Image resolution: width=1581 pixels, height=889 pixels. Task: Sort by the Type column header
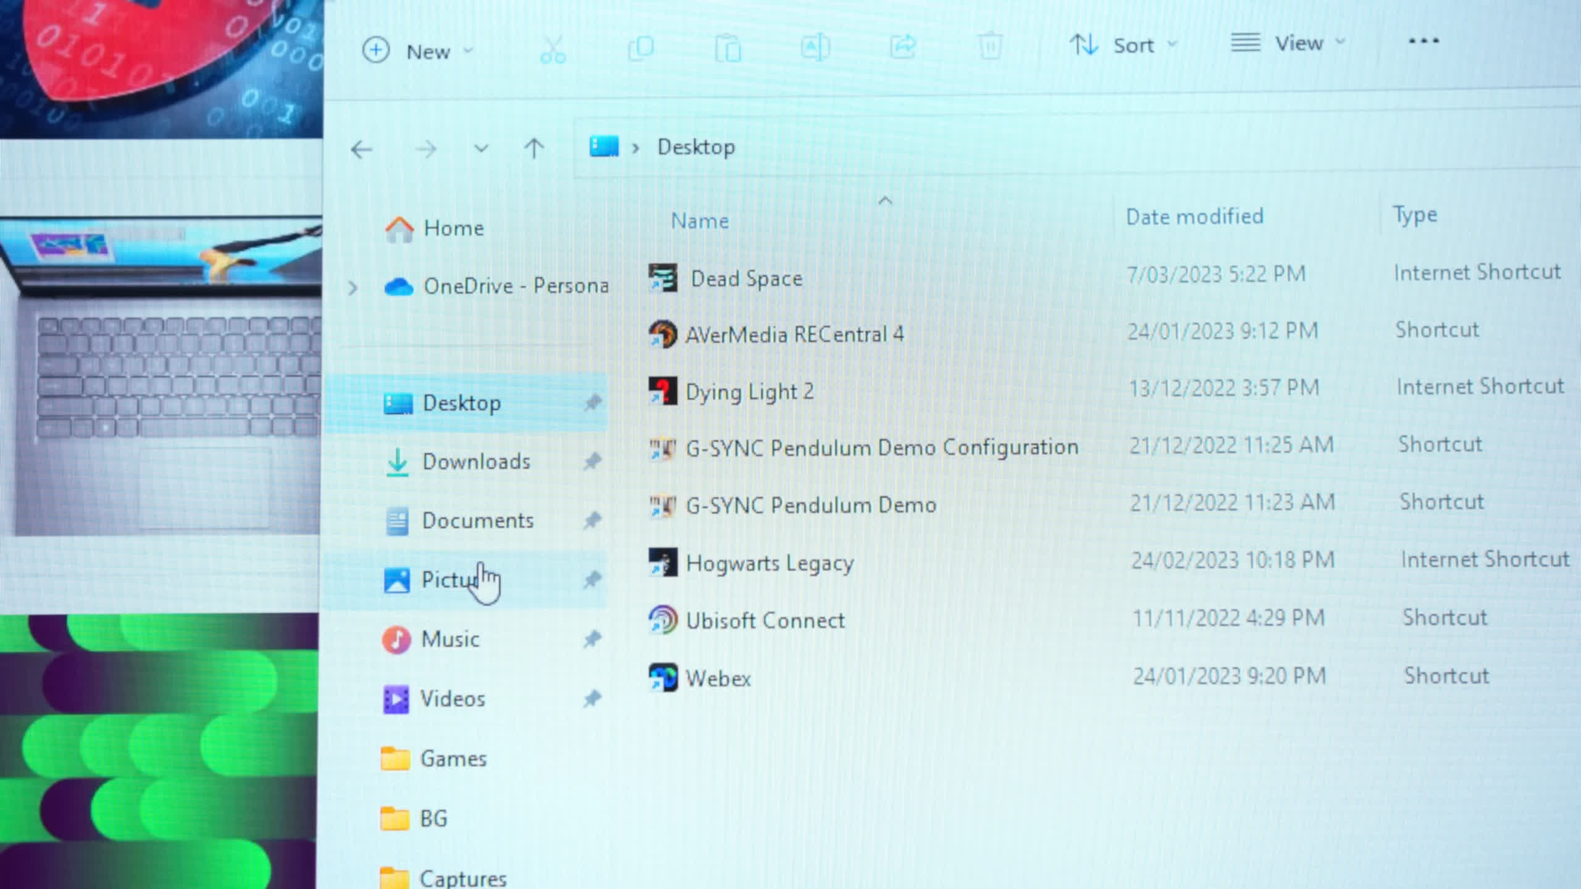tap(1415, 215)
